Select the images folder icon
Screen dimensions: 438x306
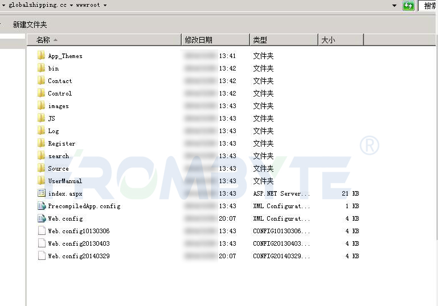point(42,106)
